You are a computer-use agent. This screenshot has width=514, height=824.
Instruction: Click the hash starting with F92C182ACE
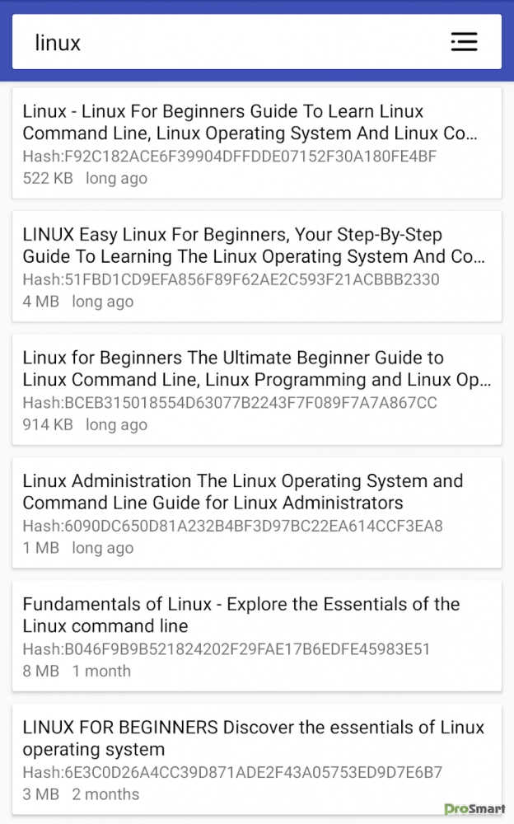coord(230,156)
